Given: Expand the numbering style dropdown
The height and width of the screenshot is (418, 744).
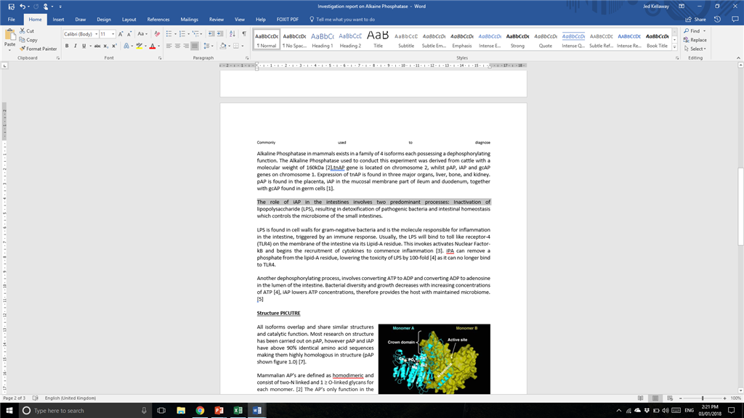Looking at the screenshot, I should [188, 34].
